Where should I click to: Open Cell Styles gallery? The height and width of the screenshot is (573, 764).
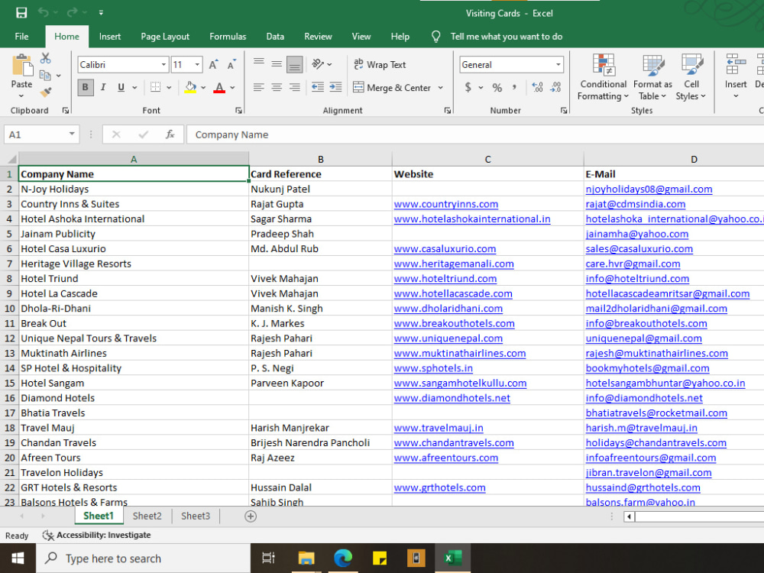pyautogui.click(x=691, y=77)
